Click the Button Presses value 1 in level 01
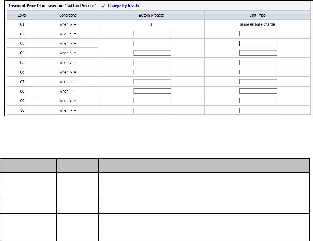 click(x=151, y=24)
